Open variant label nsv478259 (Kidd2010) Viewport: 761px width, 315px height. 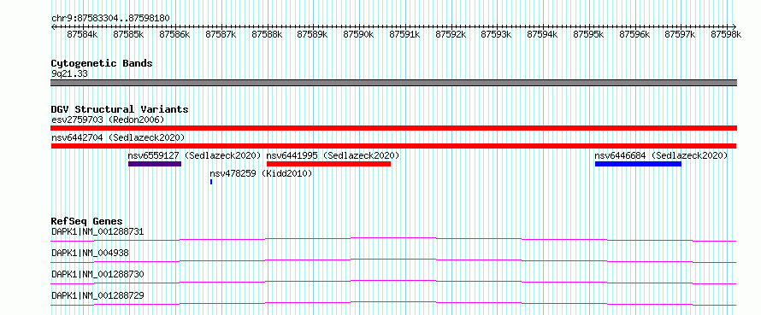[x=261, y=173]
